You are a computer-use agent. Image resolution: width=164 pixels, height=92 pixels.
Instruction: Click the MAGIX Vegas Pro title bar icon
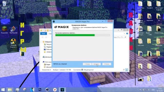point(54,21)
